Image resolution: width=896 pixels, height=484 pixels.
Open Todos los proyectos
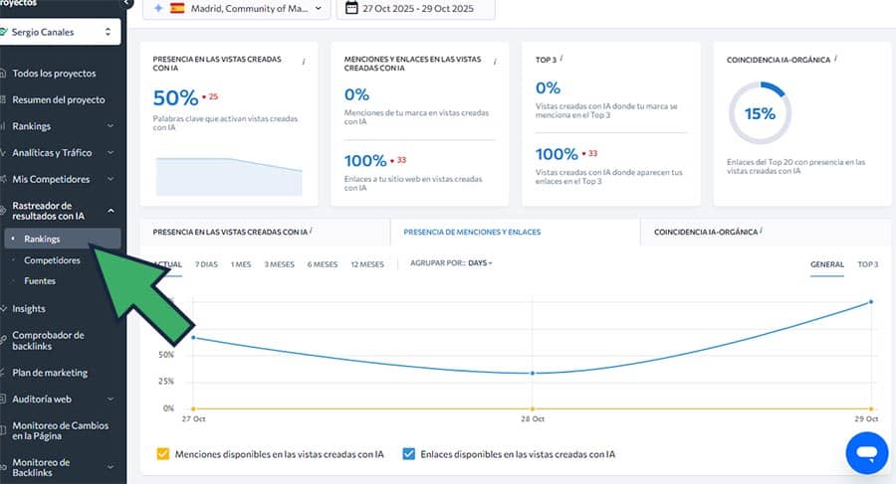[x=55, y=74]
